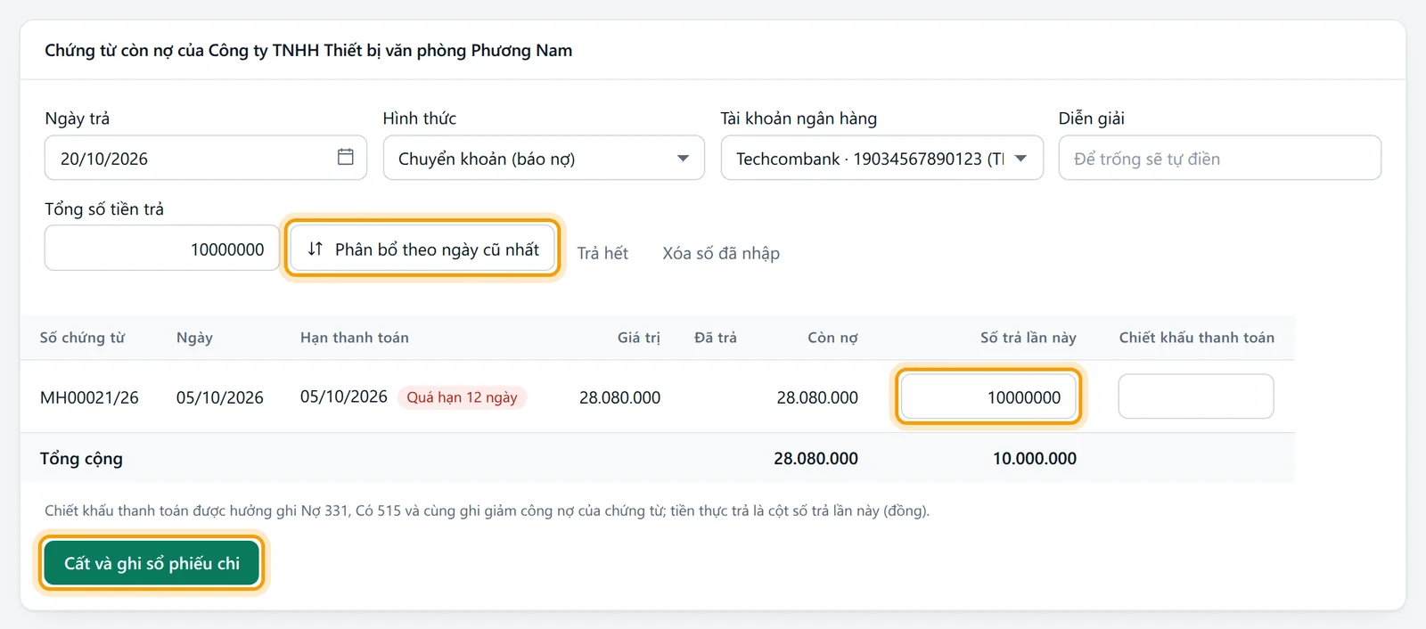This screenshot has height=629, width=1426.
Task: Open the Hình thức dropdown
Action: tap(544, 158)
